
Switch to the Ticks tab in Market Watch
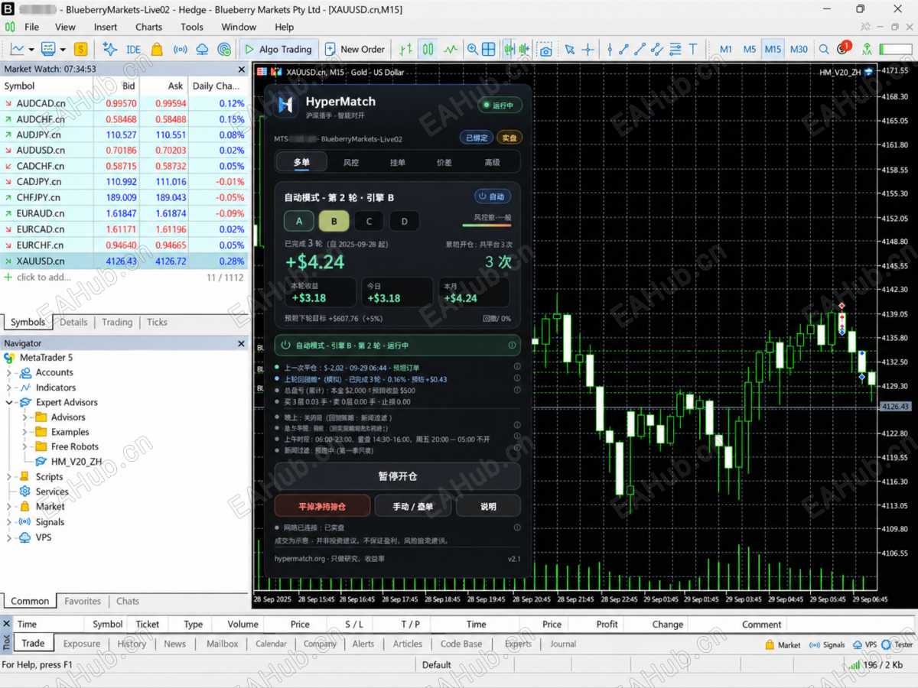[157, 322]
